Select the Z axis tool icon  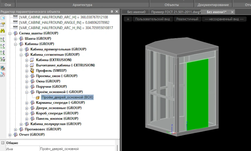(x=3, y=53)
